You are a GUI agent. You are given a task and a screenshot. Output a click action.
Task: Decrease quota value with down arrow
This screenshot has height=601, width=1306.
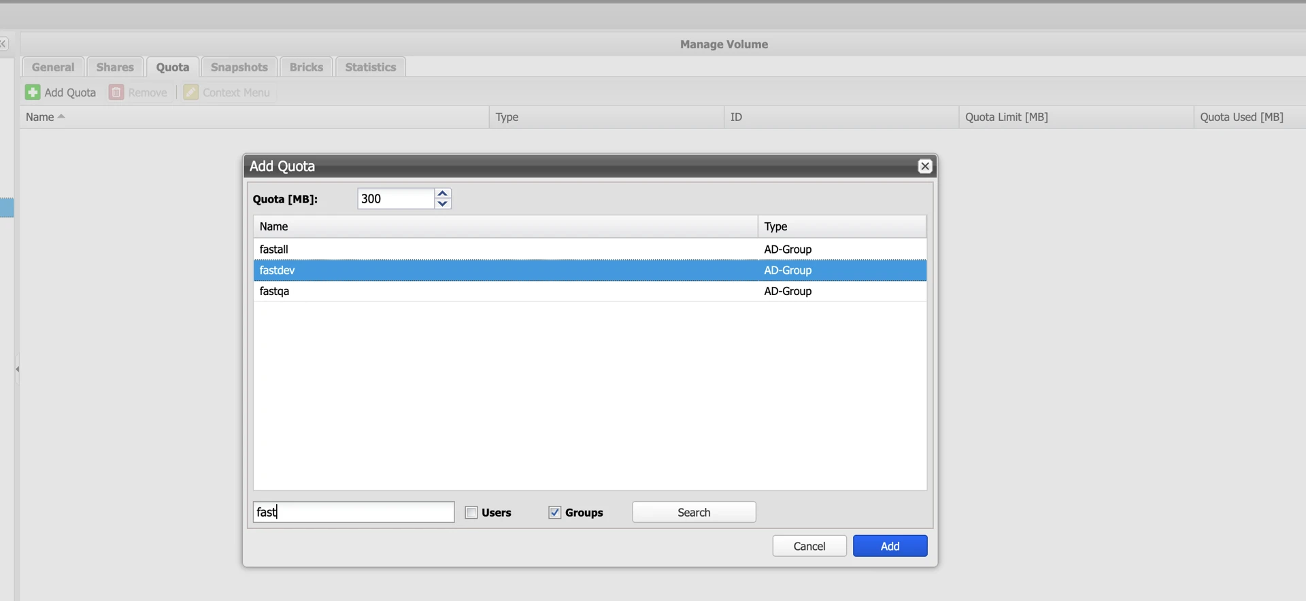click(x=442, y=204)
